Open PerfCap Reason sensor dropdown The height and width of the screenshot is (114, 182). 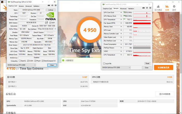click(x=121, y=48)
